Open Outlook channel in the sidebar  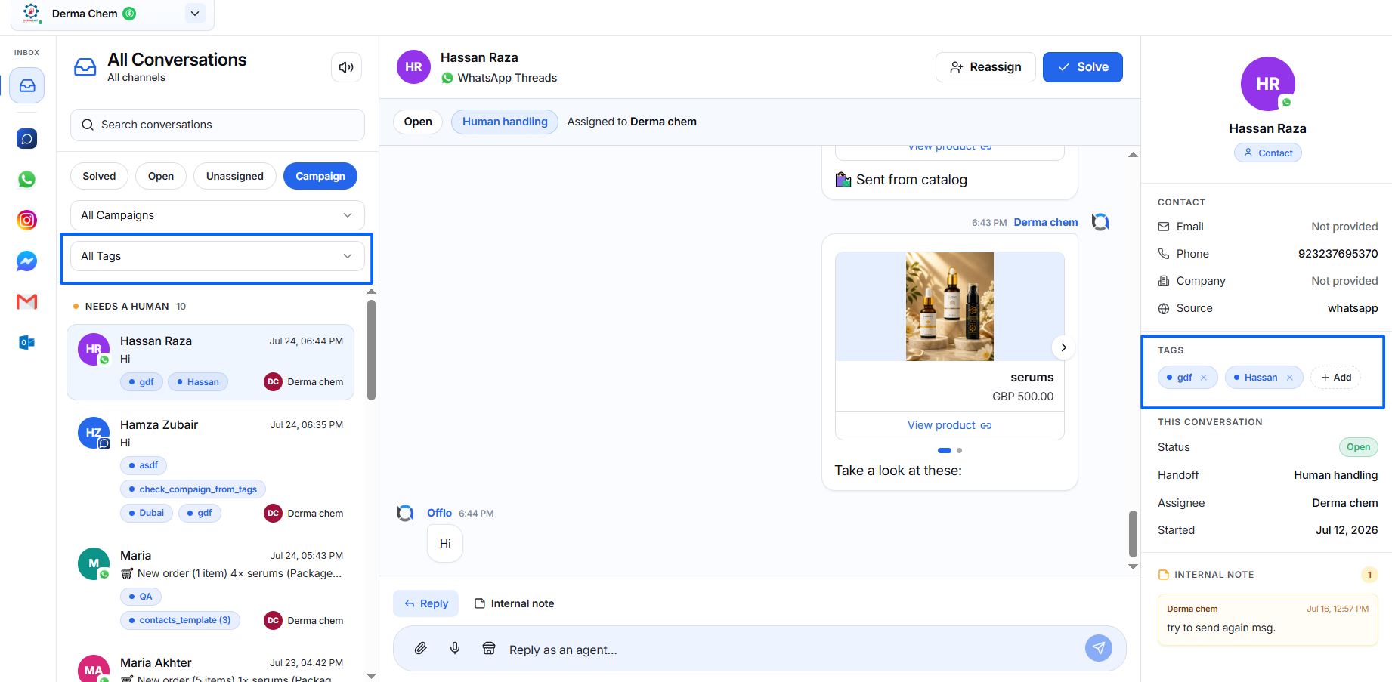27,343
